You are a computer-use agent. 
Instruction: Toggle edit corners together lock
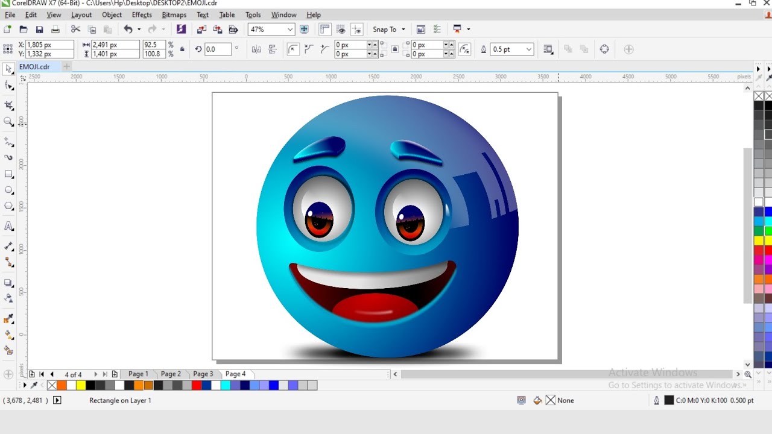tap(394, 49)
